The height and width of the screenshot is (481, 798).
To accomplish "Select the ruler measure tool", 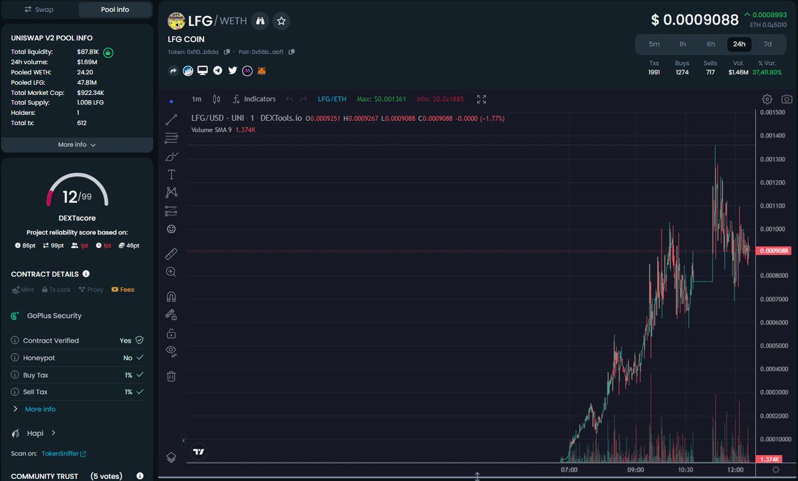I will click(x=171, y=254).
